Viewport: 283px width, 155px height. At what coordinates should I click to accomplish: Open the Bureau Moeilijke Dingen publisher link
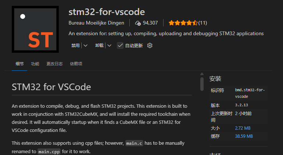[x=96, y=23]
